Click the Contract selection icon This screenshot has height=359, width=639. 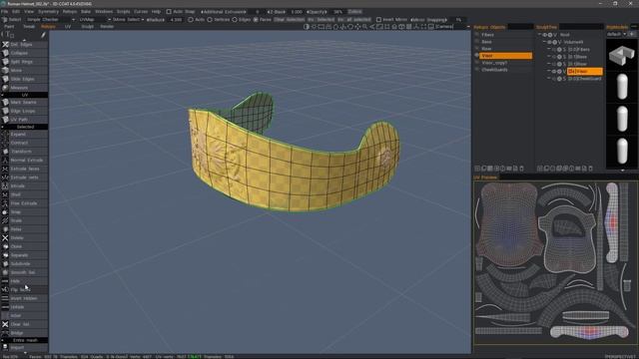(5, 143)
